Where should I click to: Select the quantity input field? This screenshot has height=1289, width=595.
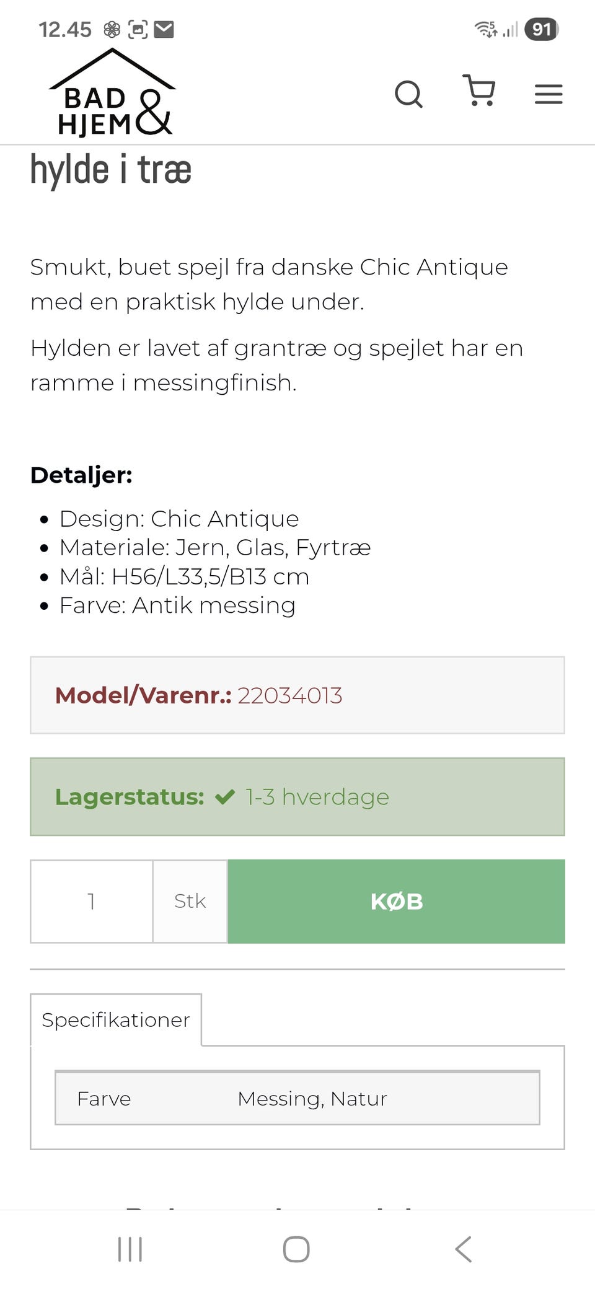click(91, 902)
